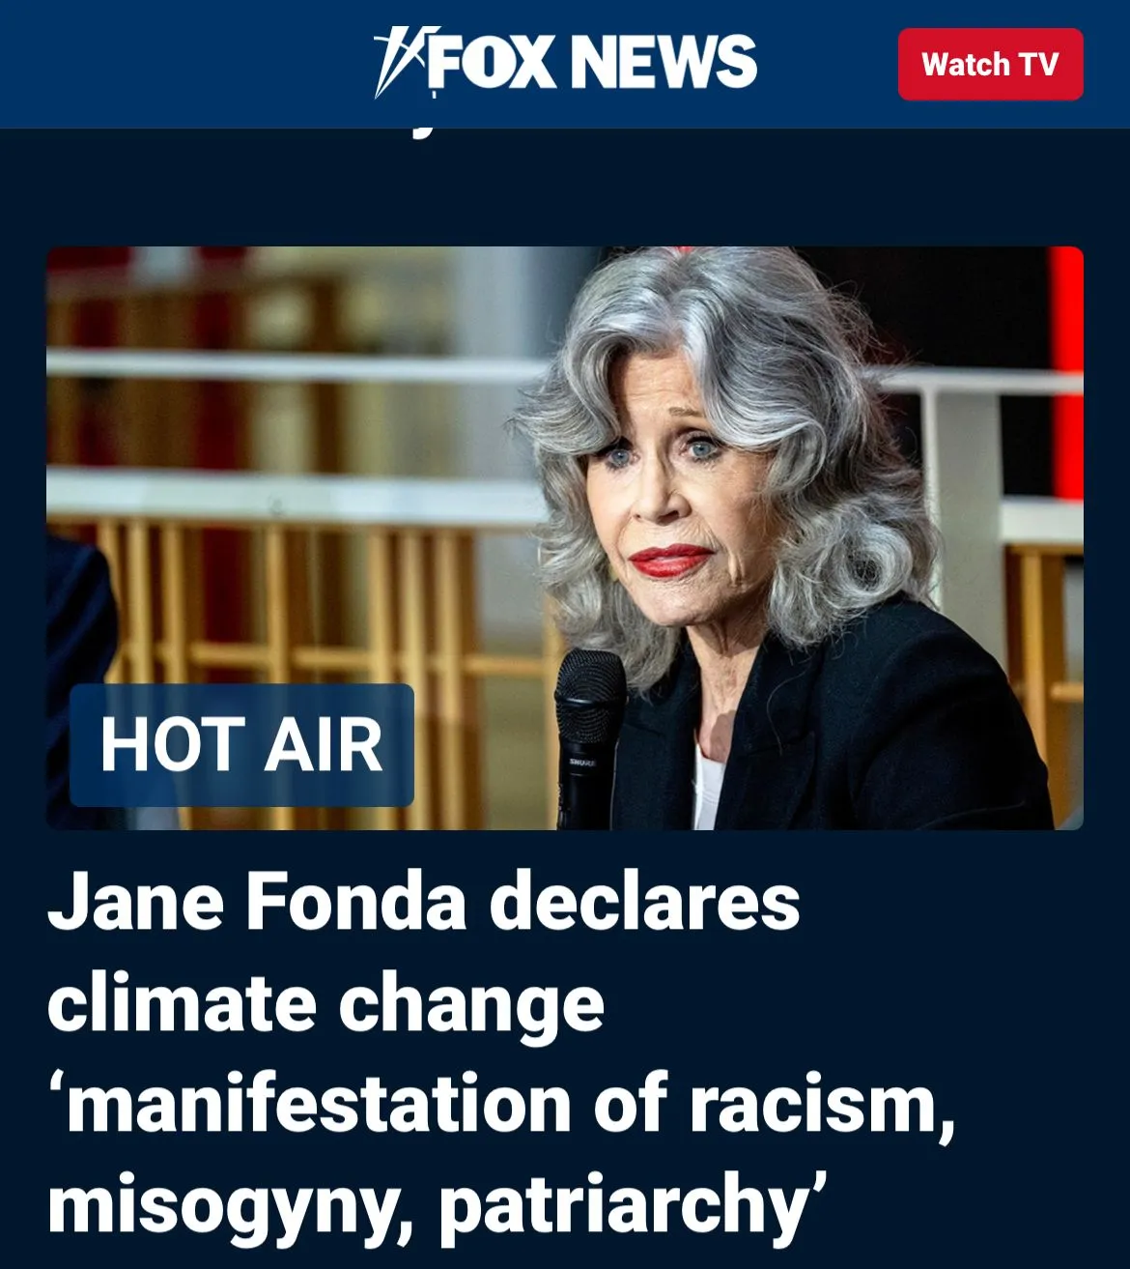Image resolution: width=1130 pixels, height=1269 pixels.
Task: Click the black microphone in the photo
Action: pyautogui.click(x=588, y=736)
